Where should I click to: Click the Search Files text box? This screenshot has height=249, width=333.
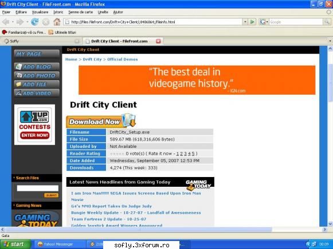point(38,188)
